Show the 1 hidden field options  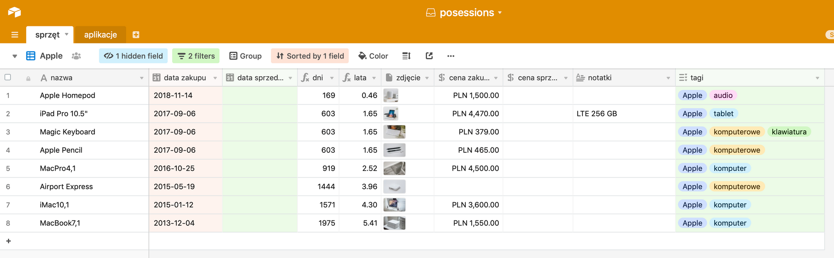click(x=133, y=56)
